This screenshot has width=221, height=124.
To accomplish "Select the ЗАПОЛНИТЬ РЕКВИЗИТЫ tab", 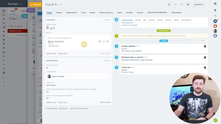I will 157,12.
